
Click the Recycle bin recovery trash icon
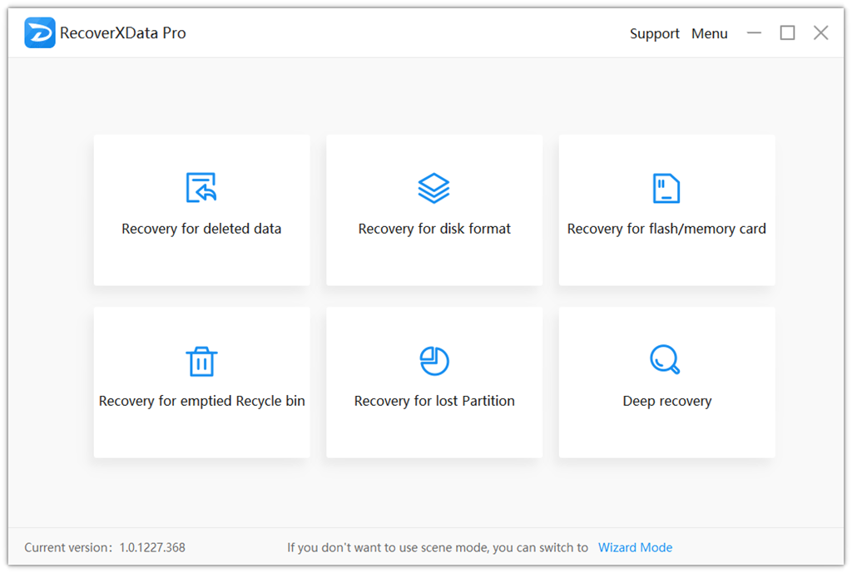[201, 361]
